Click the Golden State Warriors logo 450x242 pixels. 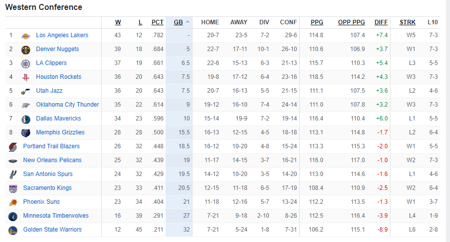point(12,230)
